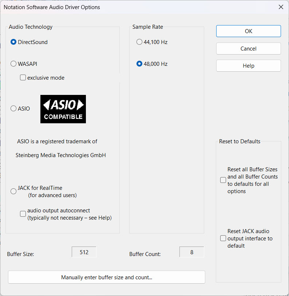Click the Steinberg Media Technologies trademark text
This screenshot has height=296, width=289.
(61, 155)
